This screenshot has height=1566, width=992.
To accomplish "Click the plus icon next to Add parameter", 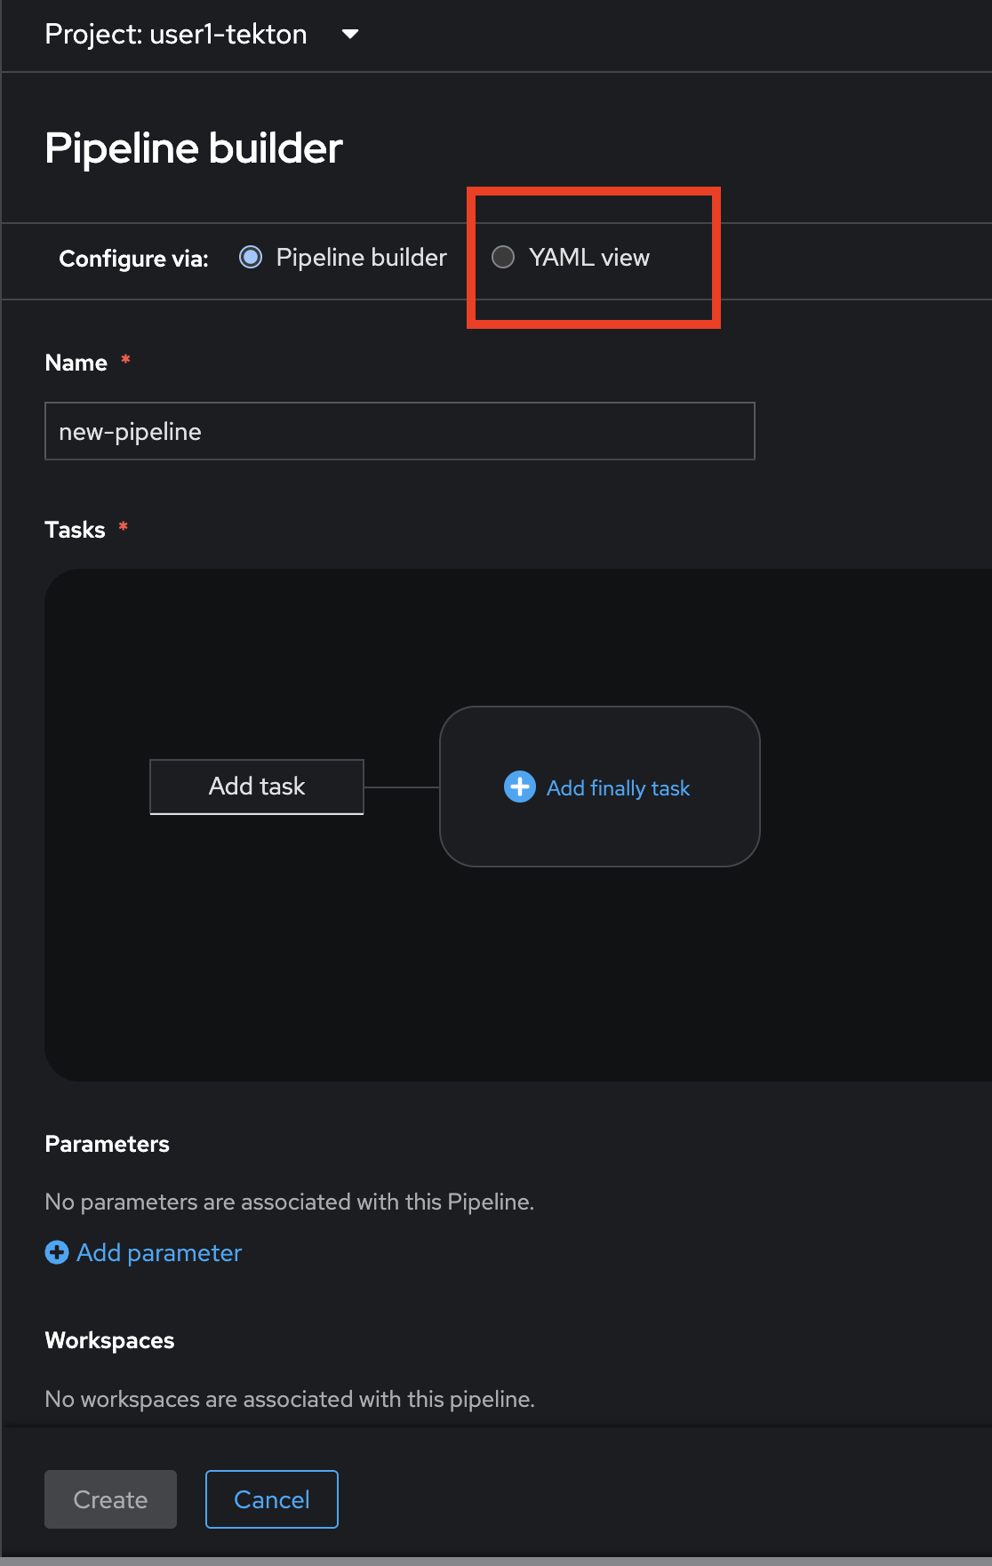I will tap(57, 1252).
